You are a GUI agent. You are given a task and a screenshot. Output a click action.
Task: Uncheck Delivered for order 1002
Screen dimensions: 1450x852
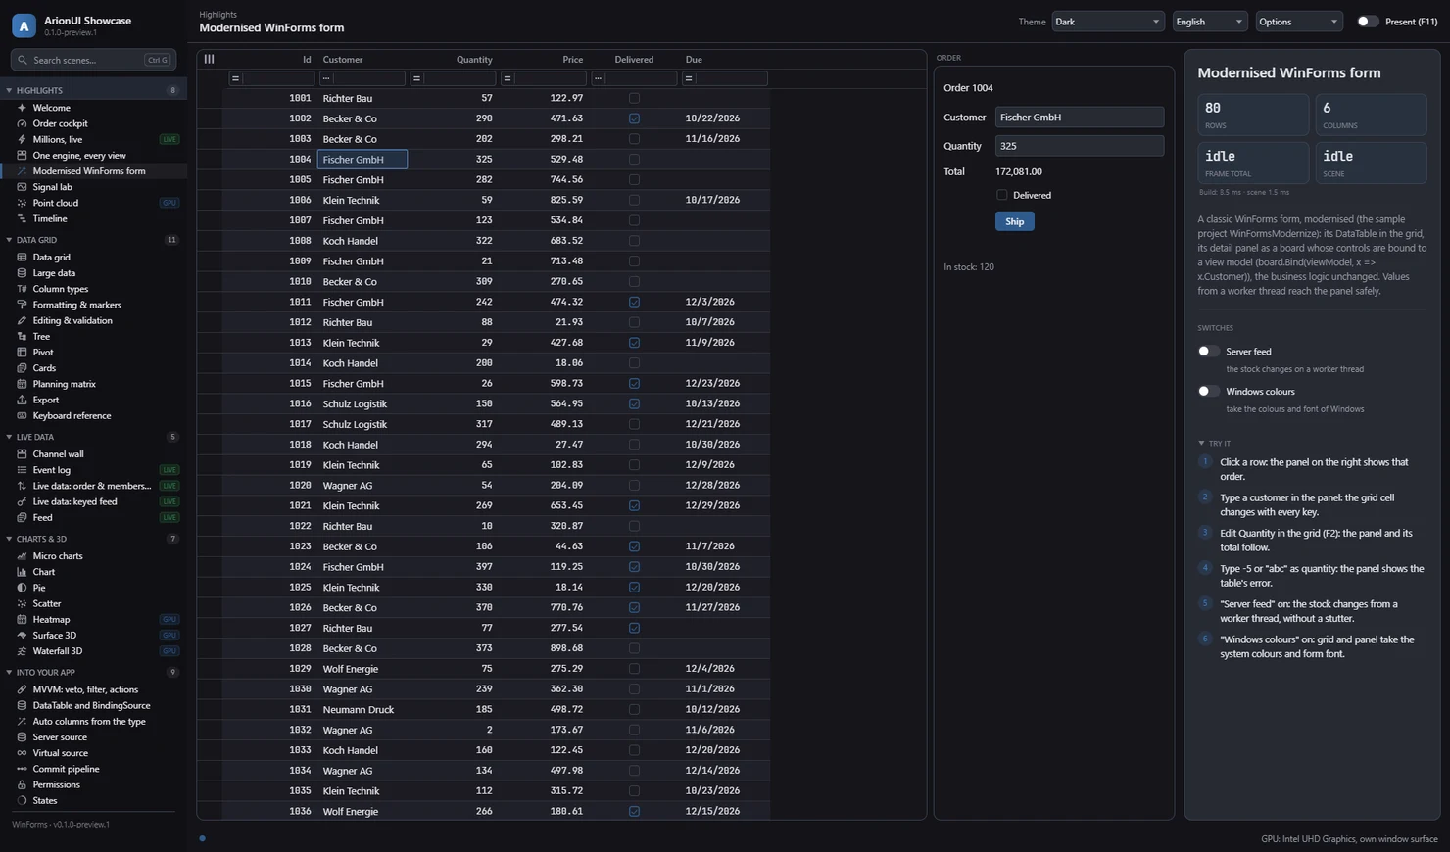click(x=634, y=118)
